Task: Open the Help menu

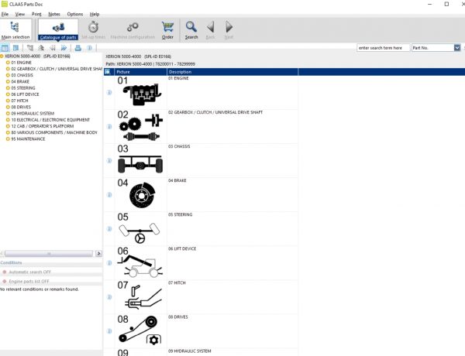Action: coord(95,14)
